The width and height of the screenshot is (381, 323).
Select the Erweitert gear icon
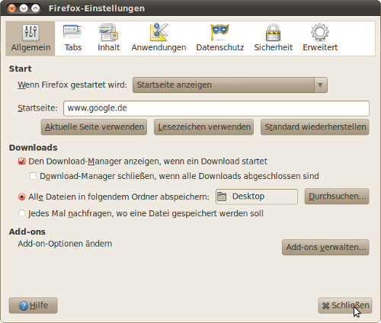coord(320,32)
